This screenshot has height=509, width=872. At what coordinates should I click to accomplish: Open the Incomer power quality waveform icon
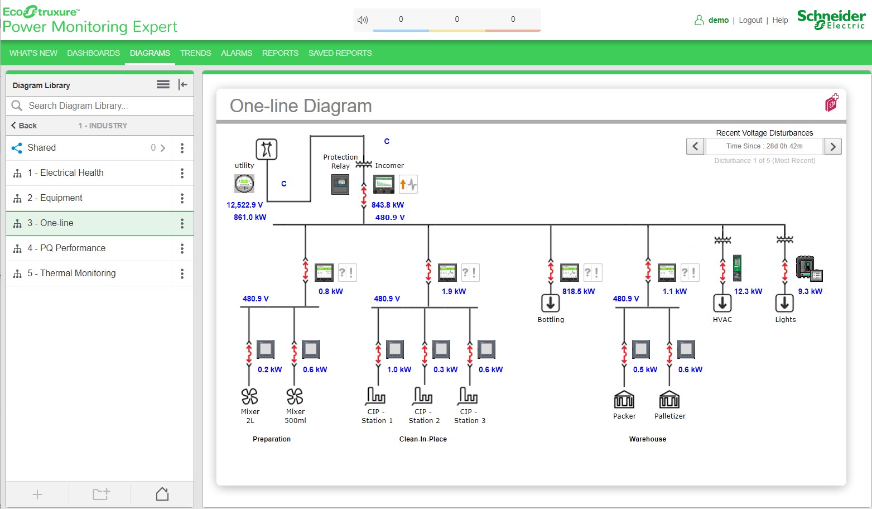408,184
